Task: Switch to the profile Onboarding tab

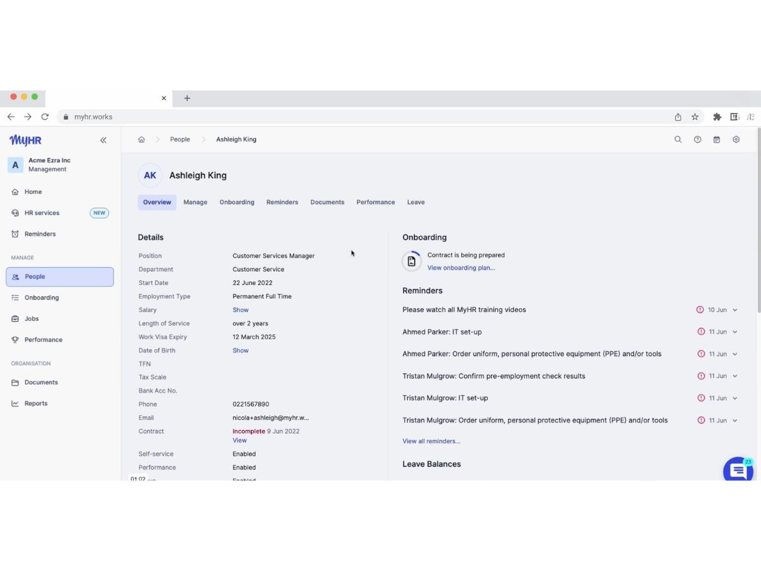Action: coord(237,202)
